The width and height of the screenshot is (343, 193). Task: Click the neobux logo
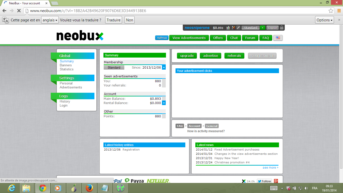coord(80,36)
